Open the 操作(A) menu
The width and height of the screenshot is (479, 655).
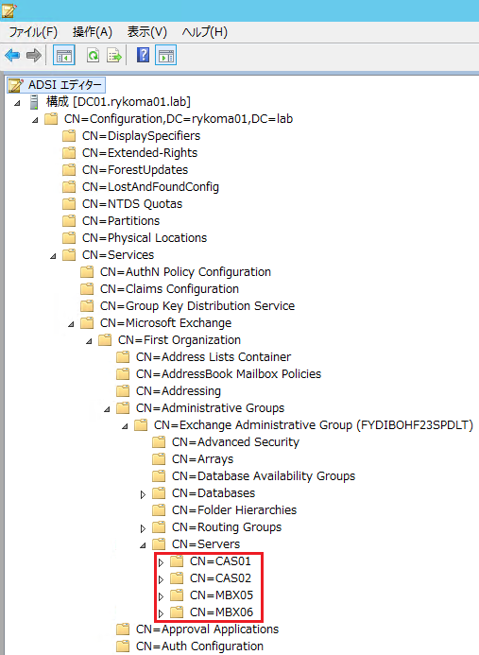[x=93, y=32]
